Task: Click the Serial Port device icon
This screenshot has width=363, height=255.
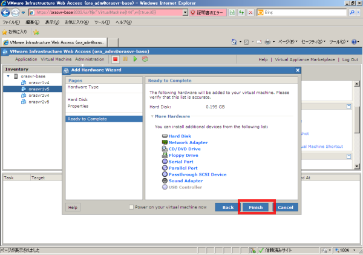Action: 165,162
